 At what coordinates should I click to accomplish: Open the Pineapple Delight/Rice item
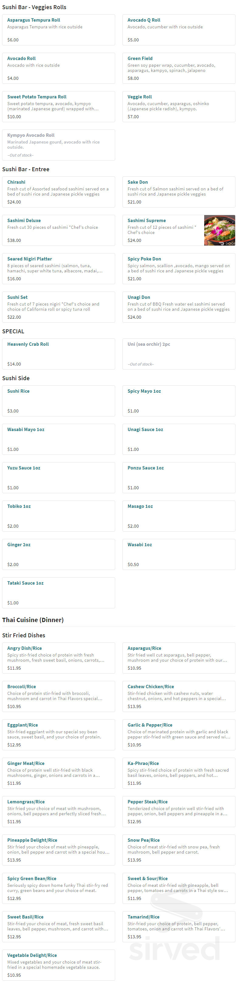pyautogui.click(x=58, y=850)
